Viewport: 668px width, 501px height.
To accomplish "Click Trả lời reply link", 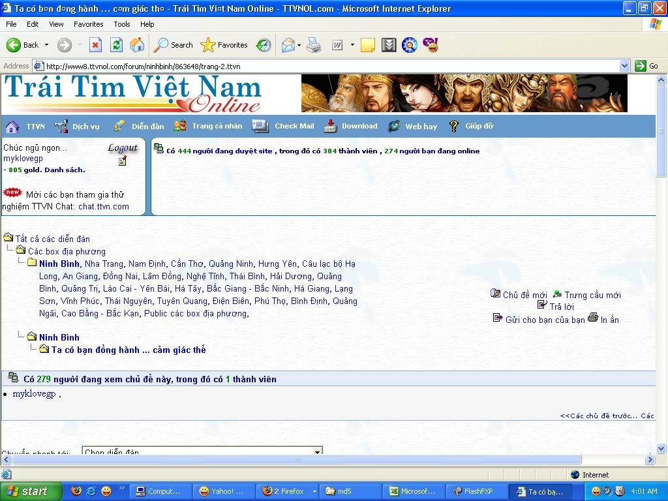I will [562, 307].
